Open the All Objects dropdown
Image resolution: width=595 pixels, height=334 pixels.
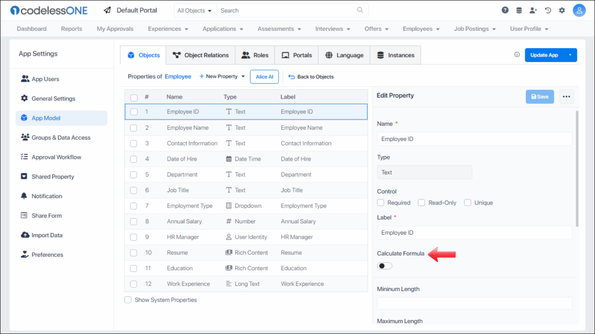195,10
